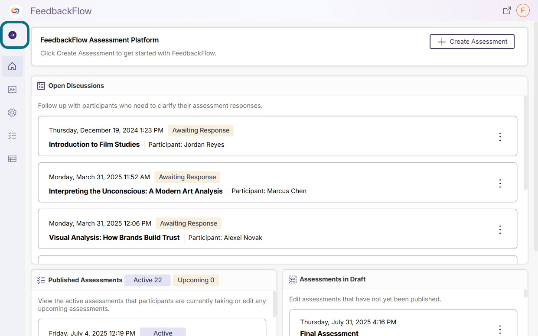Open the table view icon in the sidebar
This screenshot has width=538, height=336.
12,158
